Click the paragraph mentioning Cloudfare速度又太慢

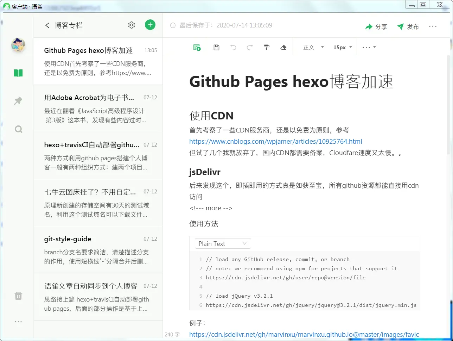[295, 153]
